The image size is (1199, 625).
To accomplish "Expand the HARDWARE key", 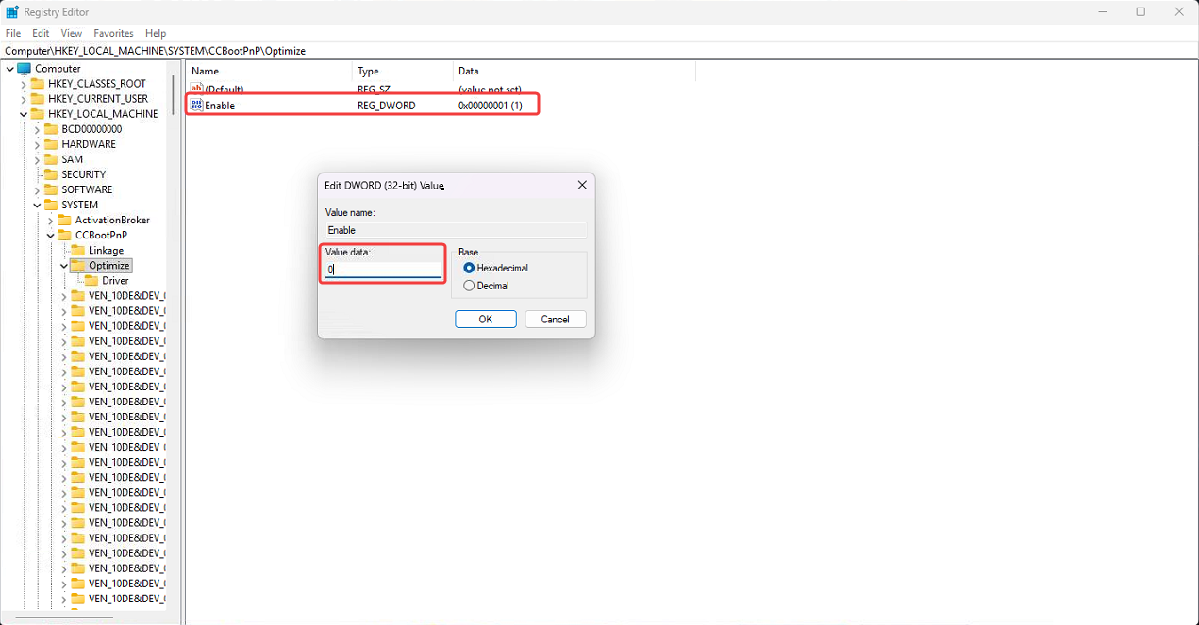I will tap(37, 144).
